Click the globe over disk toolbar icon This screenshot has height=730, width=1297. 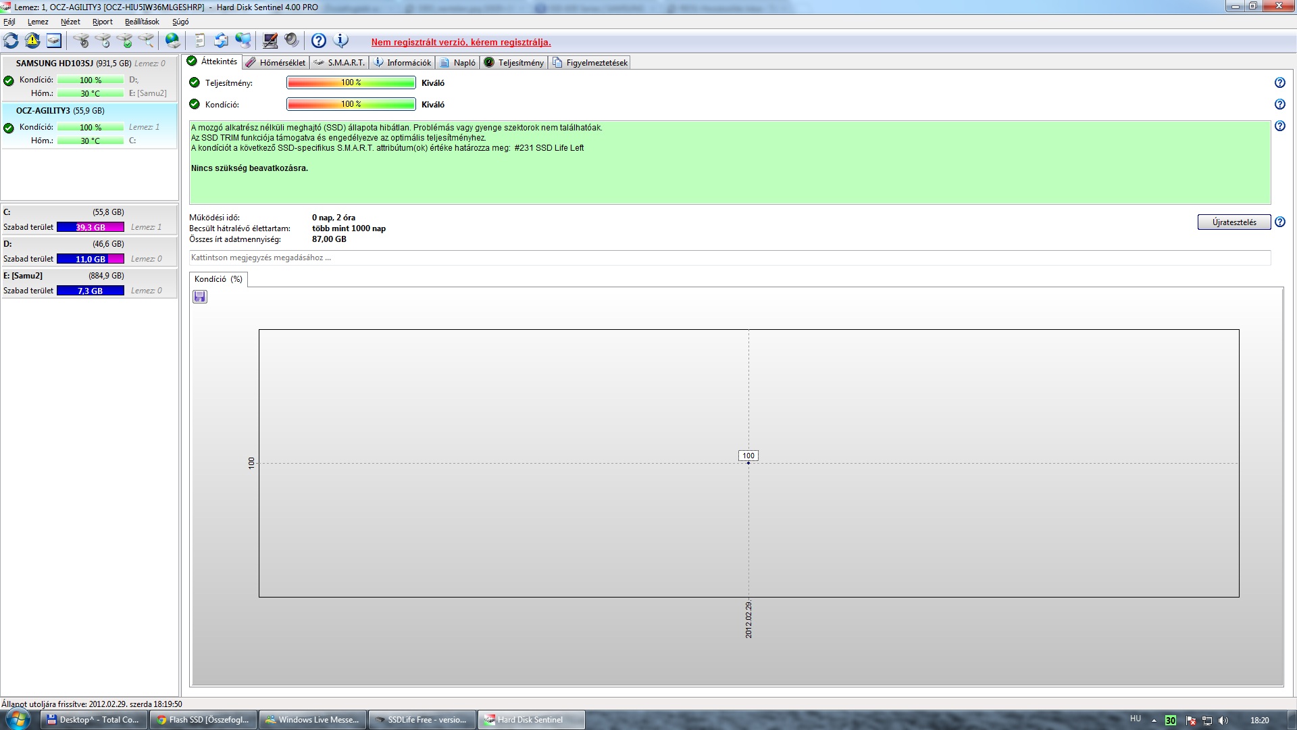173,41
